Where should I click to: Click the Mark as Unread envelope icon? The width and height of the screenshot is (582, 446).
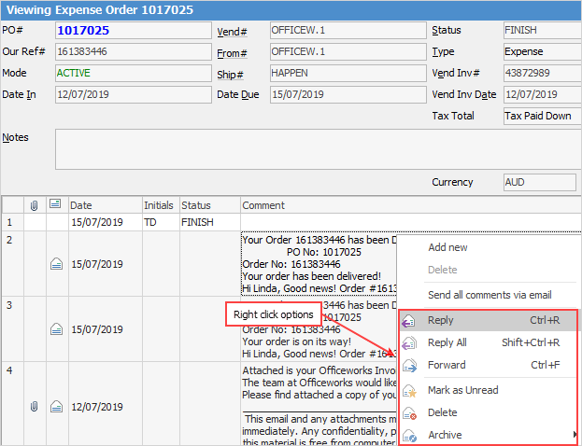[x=409, y=391]
